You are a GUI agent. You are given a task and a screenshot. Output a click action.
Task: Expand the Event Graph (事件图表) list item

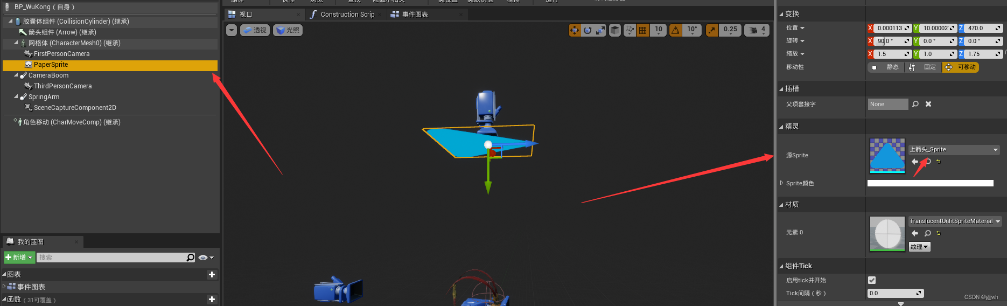[4, 287]
